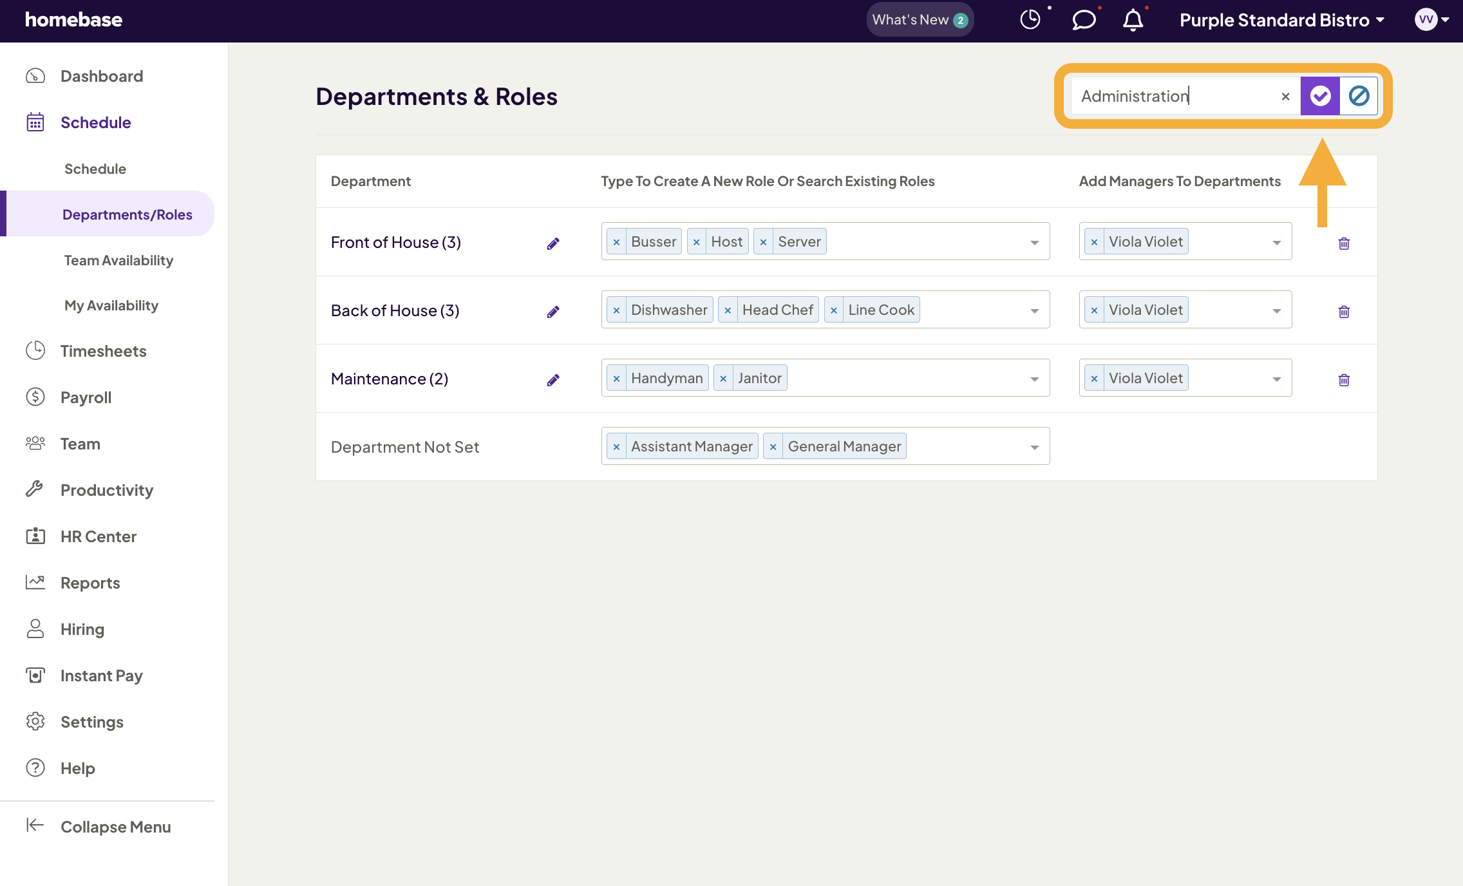Expand the Front of House roles dropdown
1463x886 pixels.
(1034, 241)
